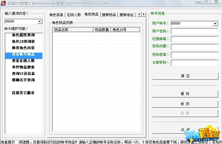Image resolution: width=222 pixels, height=144 pixels.
Task: Switch to the 角色信息 tab
Action: tap(56, 15)
